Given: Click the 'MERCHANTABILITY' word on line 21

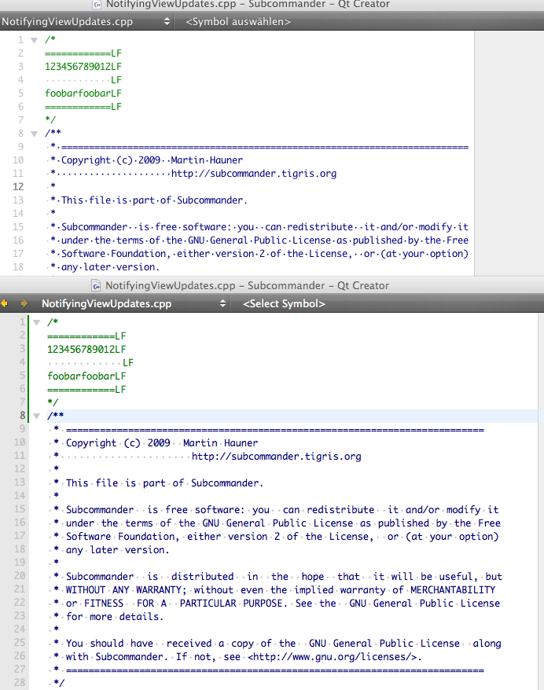Looking at the screenshot, I should 453,590.
